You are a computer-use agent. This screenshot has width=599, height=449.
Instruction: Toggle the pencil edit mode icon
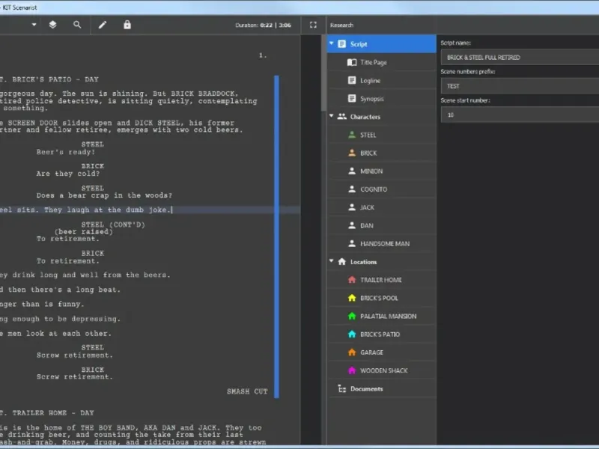point(103,25)
